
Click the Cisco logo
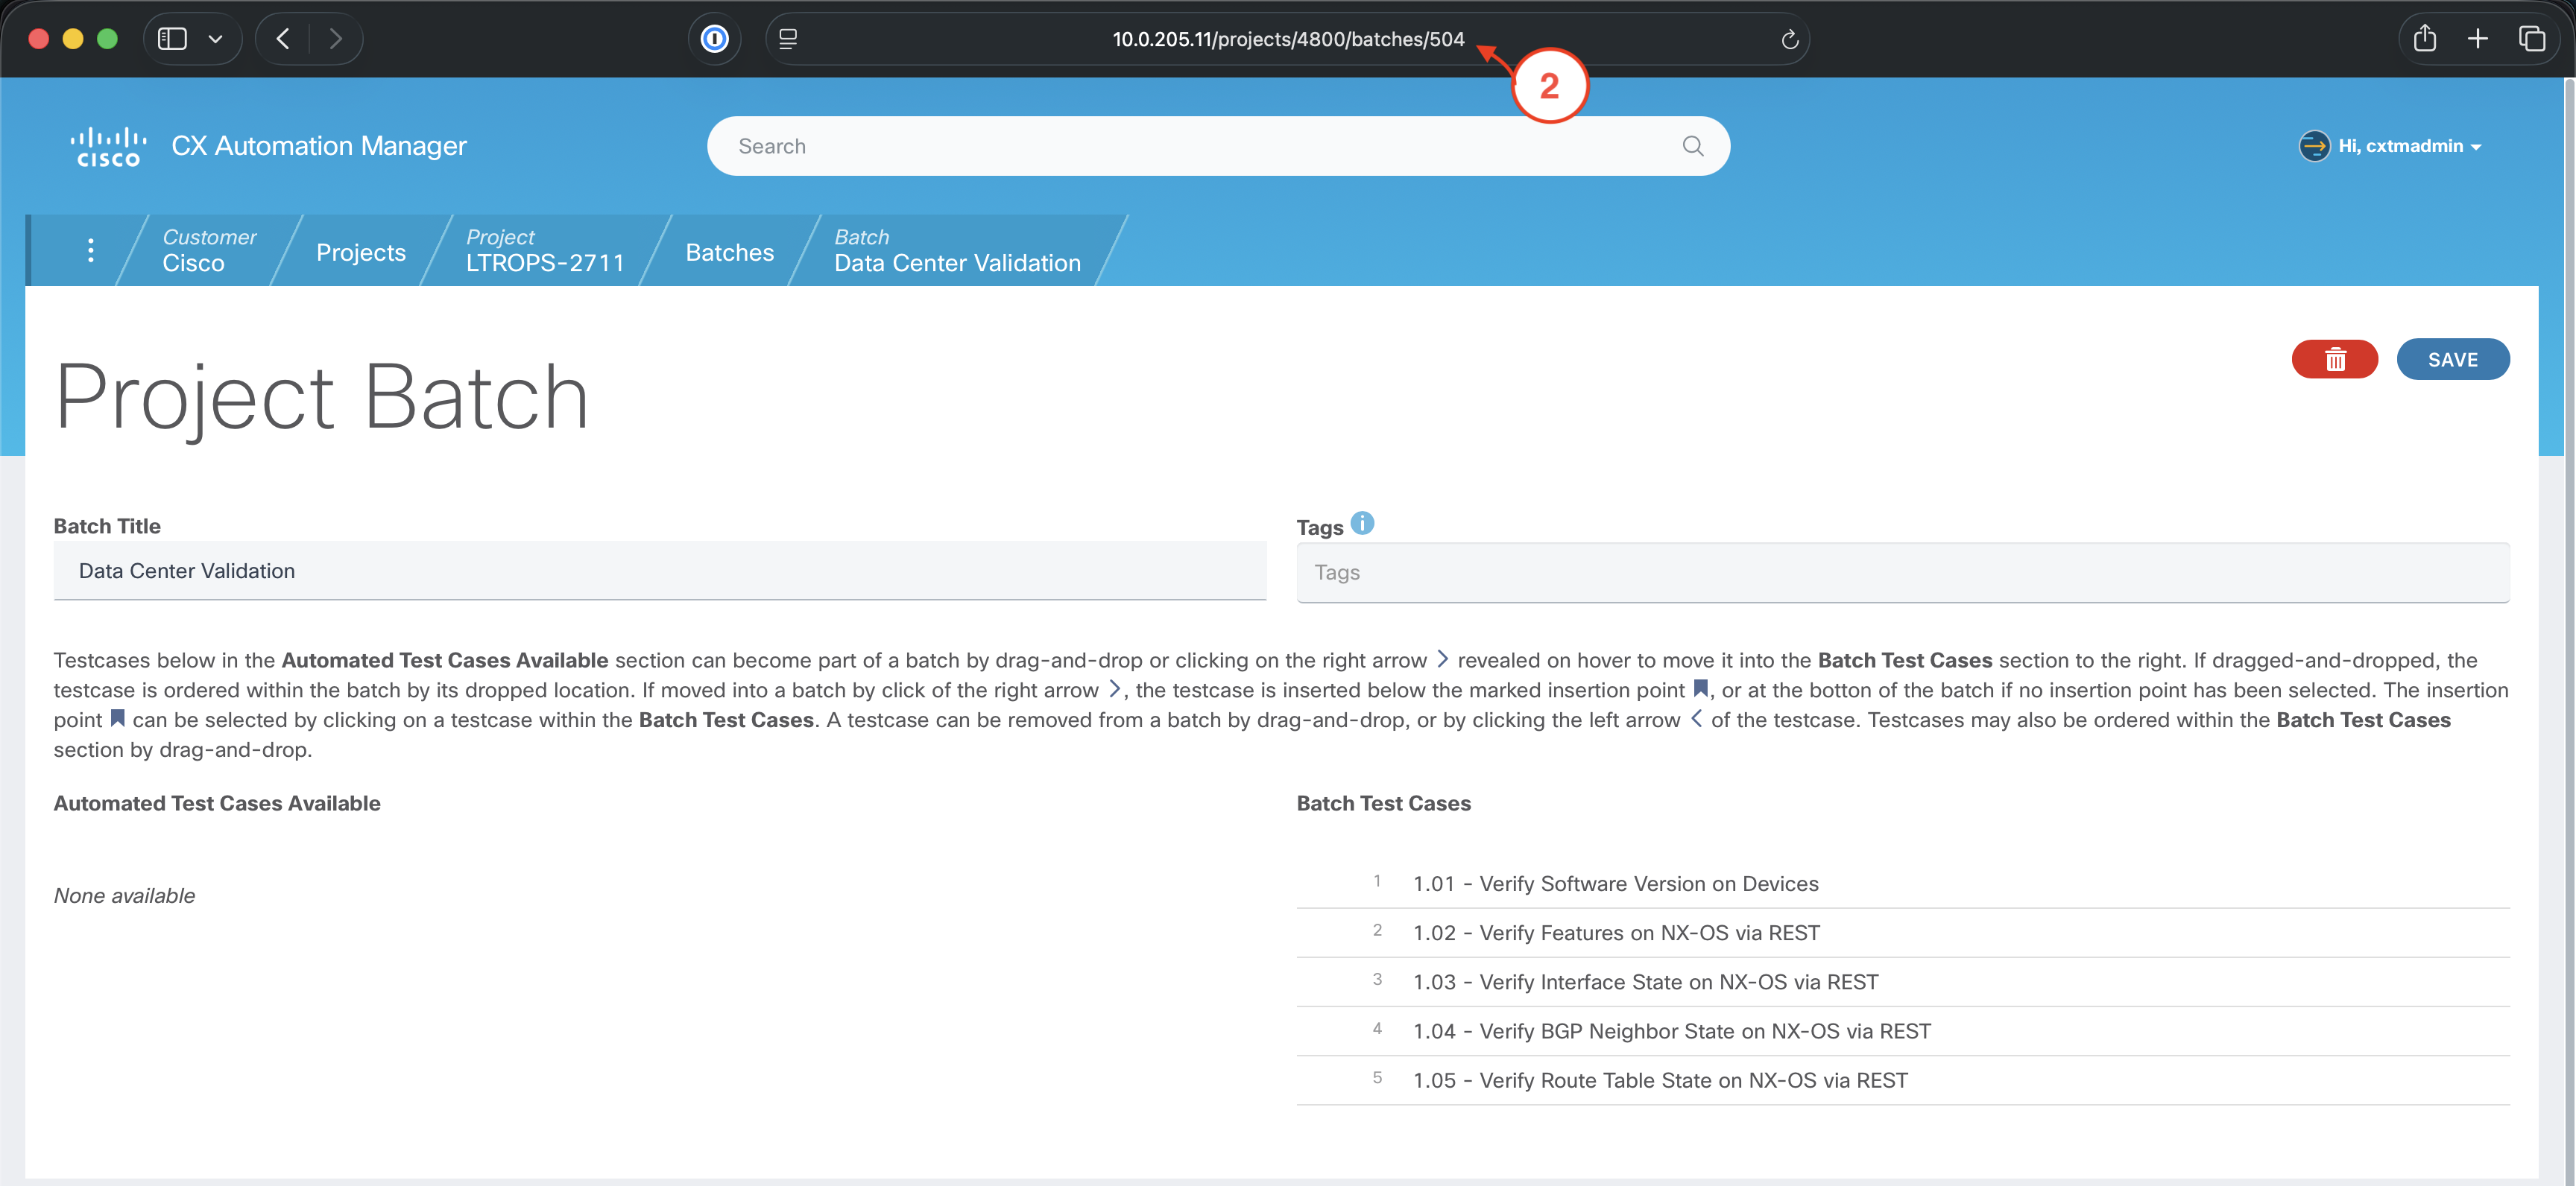[x=108, y=147]
